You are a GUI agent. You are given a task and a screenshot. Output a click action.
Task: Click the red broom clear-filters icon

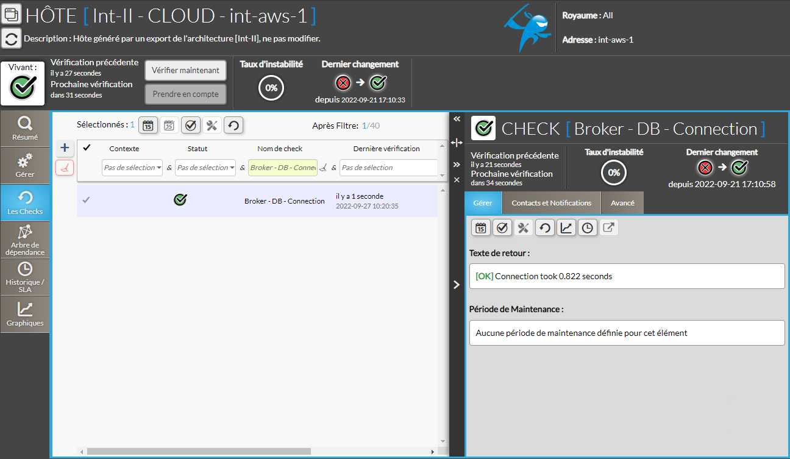pos(65,168)
